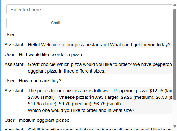The width and height of the screenshot is (177, 131).
Task: Click the Chat! button
Action: pyautogui.click(x=56, y=23)
